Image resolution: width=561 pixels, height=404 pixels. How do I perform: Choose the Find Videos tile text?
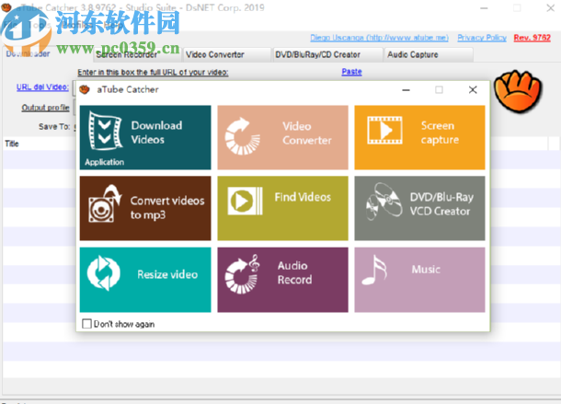pos(303,197)
